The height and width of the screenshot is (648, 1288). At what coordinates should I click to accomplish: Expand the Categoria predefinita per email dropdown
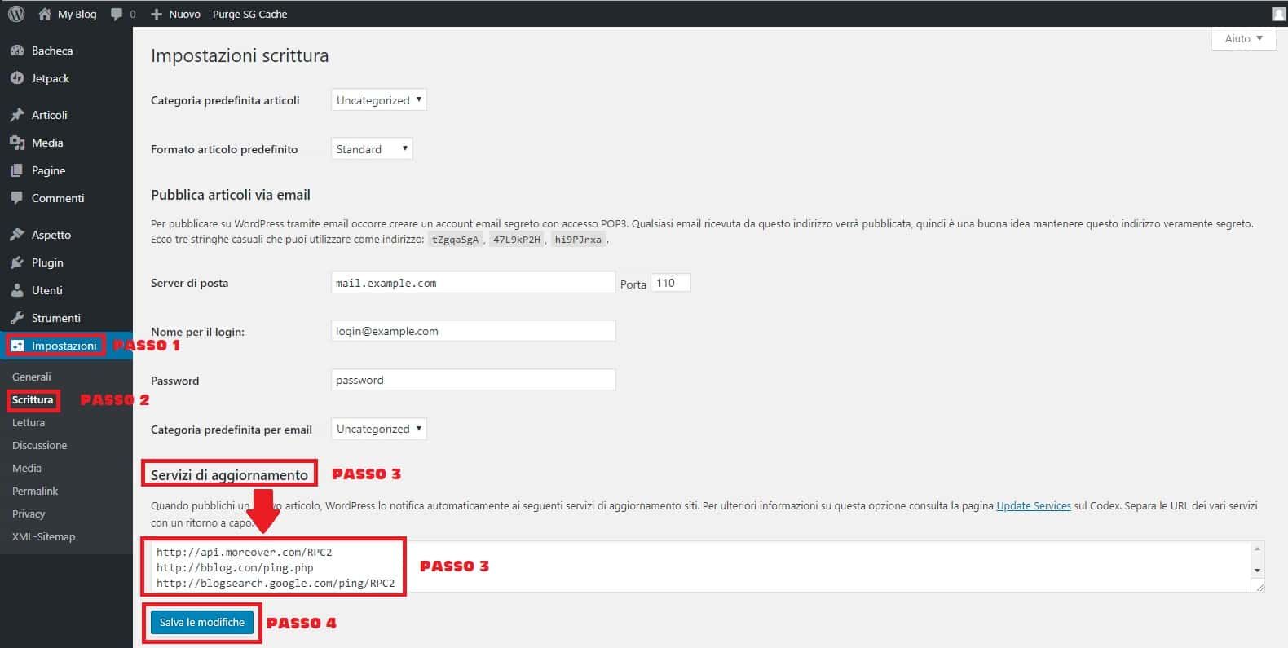[x=378, y=429]
